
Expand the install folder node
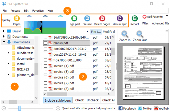[8, 64]
